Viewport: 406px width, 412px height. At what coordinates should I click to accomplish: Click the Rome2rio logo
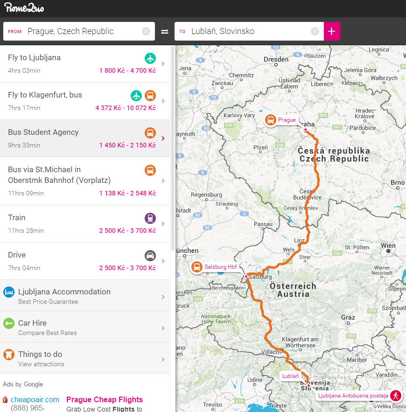click(x=24, y=7)
